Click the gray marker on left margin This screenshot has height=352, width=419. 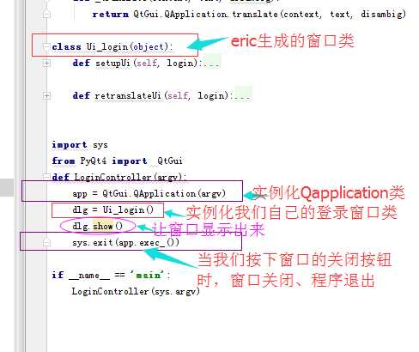pyautogui.click(x=7, y=187)
